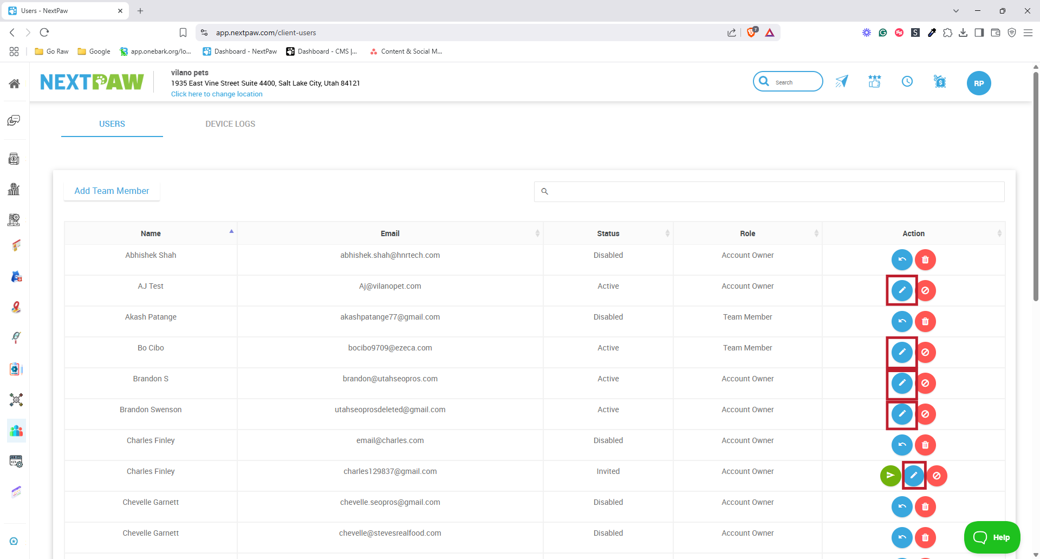The width and height of the screenshot is (1040, 559).
Task: Sort the table by Email column
Action: click(x=390, y=233)
